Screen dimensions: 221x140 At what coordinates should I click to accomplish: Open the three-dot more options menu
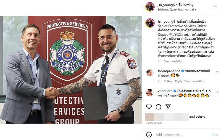215,7
